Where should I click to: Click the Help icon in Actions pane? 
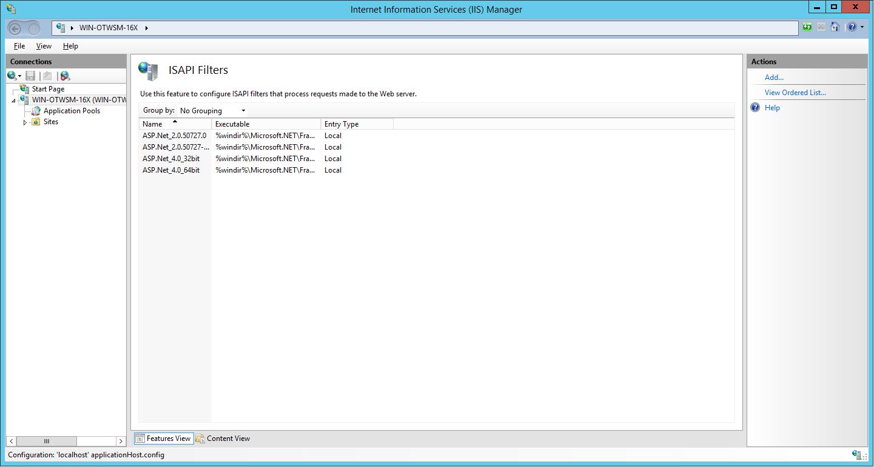755,108
